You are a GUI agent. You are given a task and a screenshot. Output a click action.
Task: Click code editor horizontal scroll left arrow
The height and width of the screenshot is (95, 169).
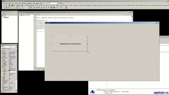point(35,68)
